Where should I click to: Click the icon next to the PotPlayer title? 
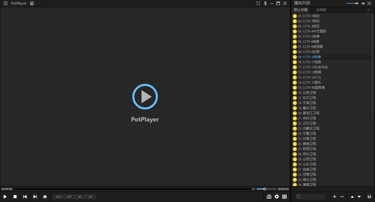(x=32, y=3)
